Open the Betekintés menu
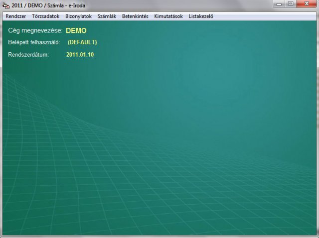 pyautogui.click(x=135, y=16)
